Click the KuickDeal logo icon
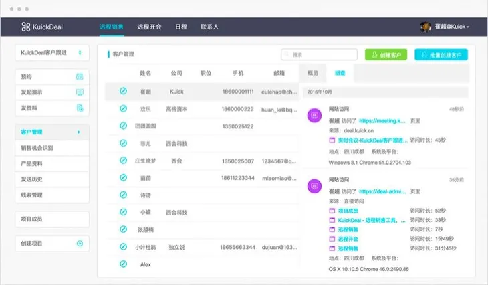Image resolution: width=488 pixels, height=285 pixels. pos(25,27)
